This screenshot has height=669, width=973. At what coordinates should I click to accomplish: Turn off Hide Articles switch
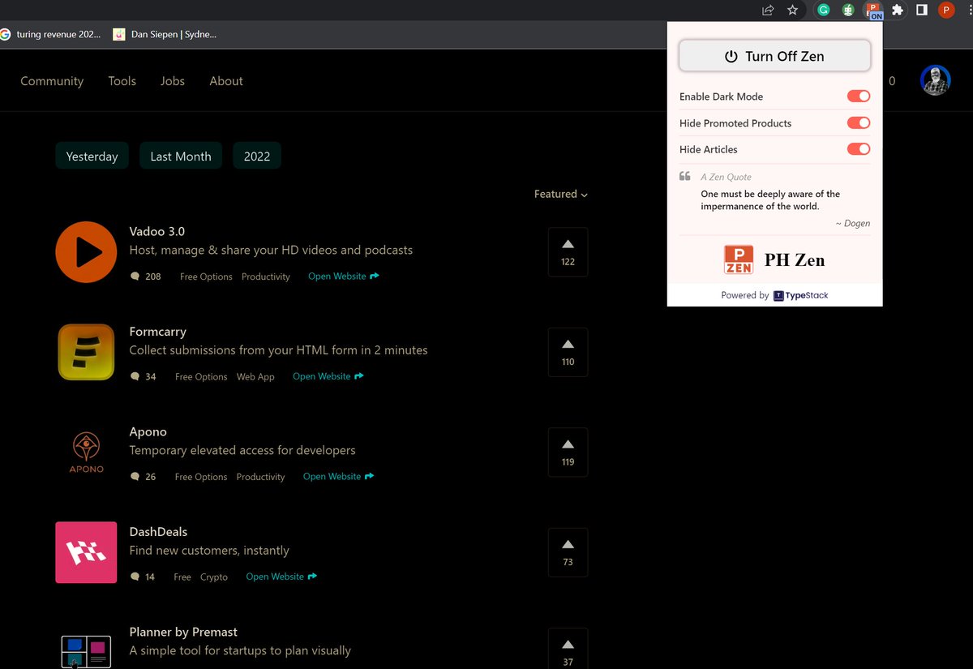[x=859, y=149]
